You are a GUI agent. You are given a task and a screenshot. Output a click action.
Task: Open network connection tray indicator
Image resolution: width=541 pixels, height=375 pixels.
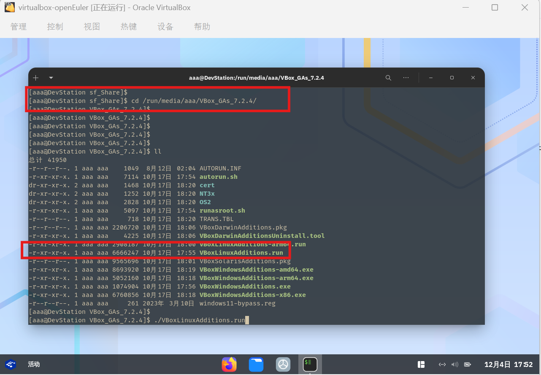[x=442, y=364]
